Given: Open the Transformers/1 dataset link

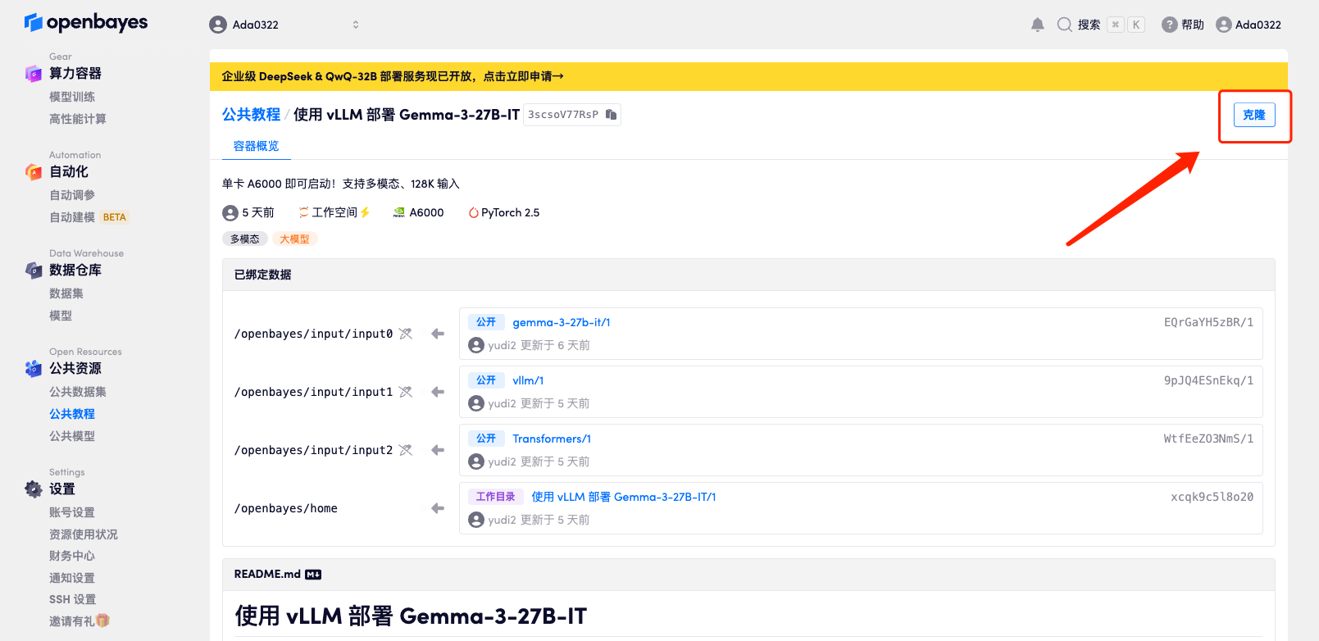Looking at the screenshot, I should coord(552,439).
